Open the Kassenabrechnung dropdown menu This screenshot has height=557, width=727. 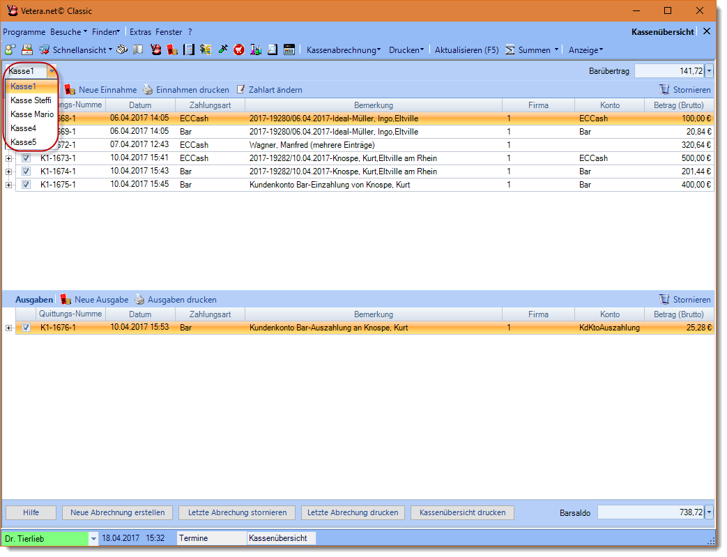[x=344, y=50]
